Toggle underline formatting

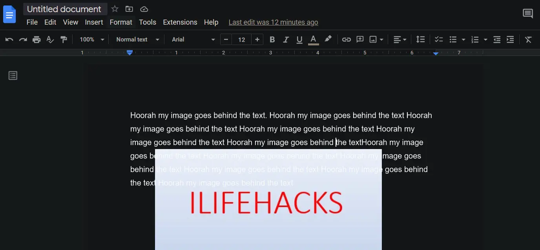(x=299, y=40)
